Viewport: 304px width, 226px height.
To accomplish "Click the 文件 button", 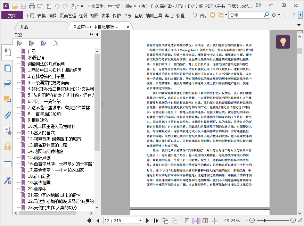I will pos(12,16).
